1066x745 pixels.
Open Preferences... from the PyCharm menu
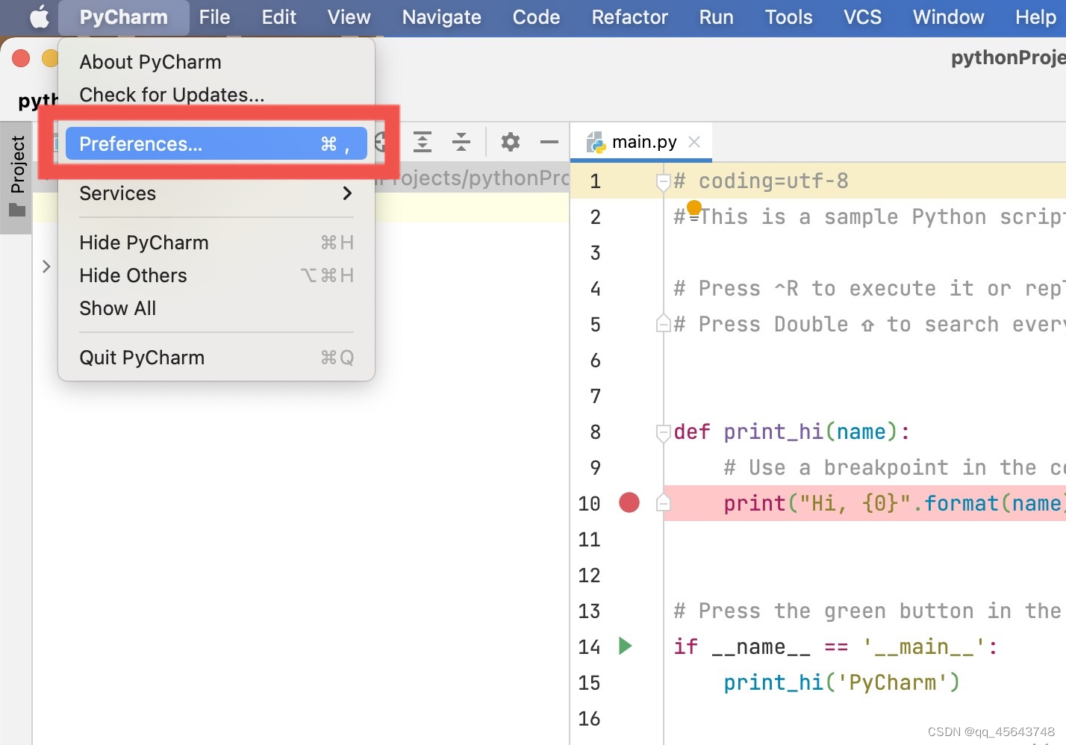click(216, 143)
